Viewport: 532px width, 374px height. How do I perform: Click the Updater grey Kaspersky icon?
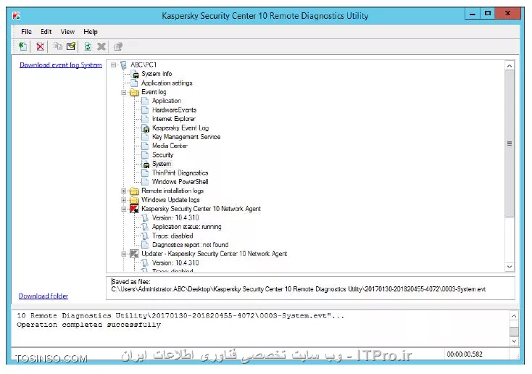[x=134, y=254]
